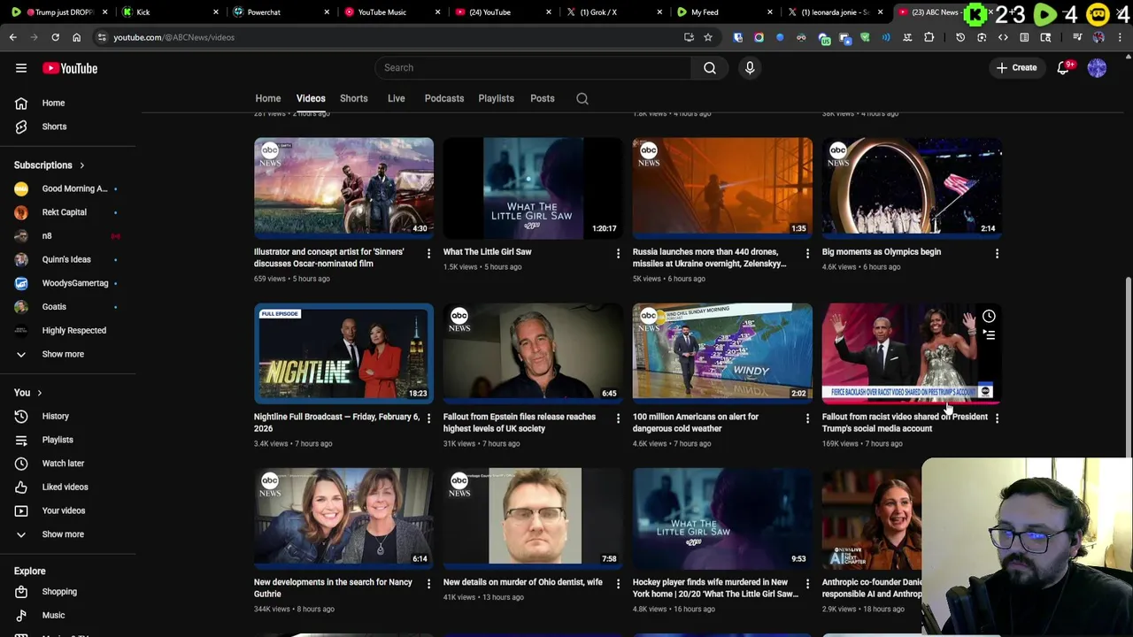Open the Posts tab
The height and width of the screenshot is (637, 1133).
tap(543, 98)
